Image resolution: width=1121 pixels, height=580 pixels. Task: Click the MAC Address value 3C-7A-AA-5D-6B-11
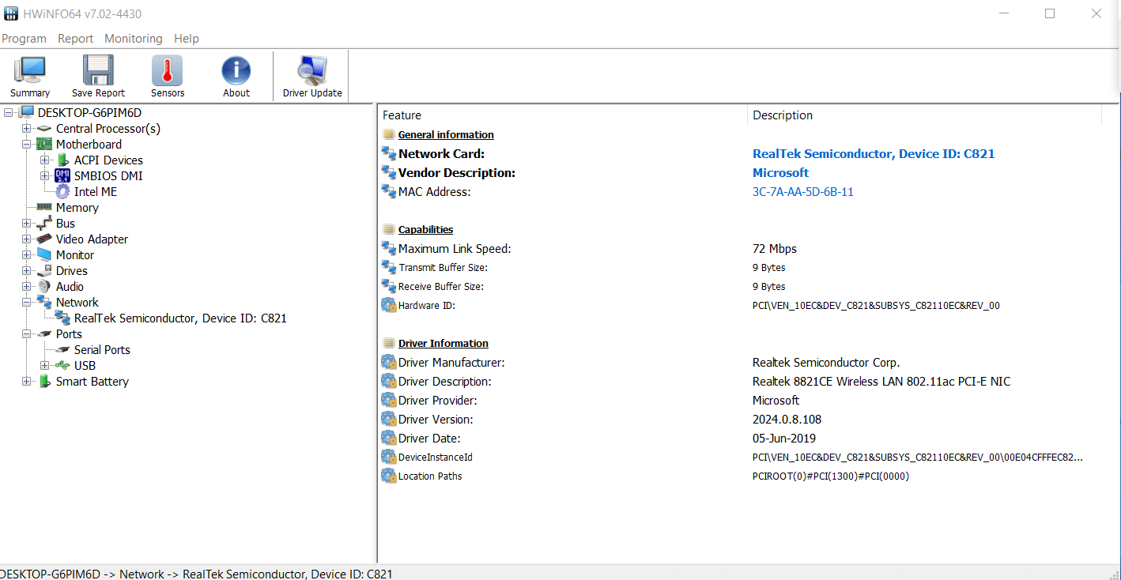(x=803, y=191)
